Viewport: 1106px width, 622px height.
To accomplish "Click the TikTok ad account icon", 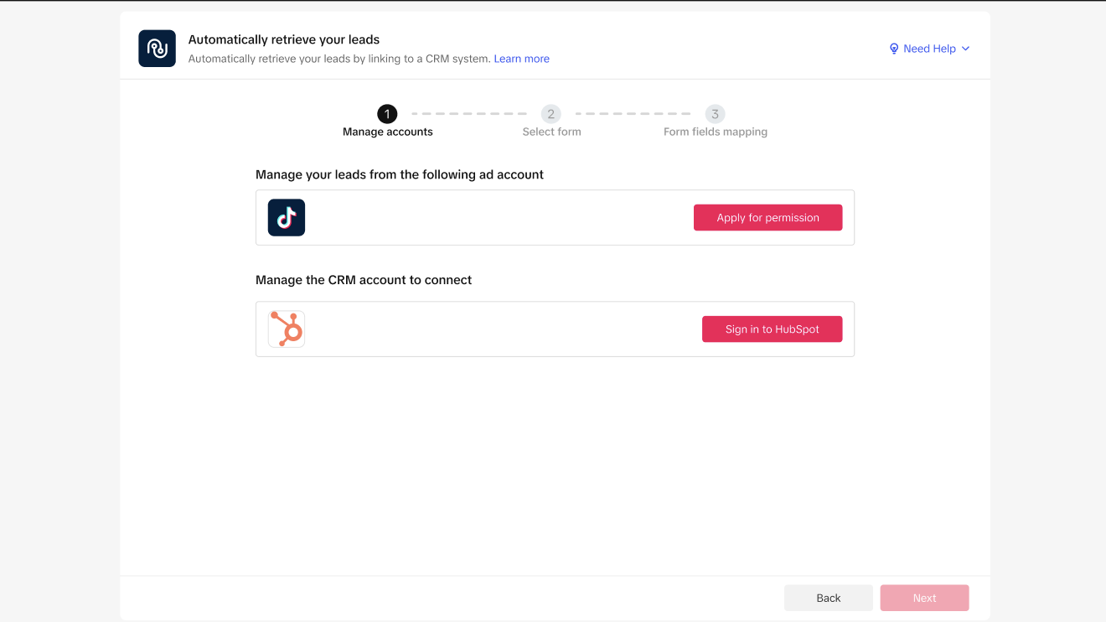I will coord(287,218).
